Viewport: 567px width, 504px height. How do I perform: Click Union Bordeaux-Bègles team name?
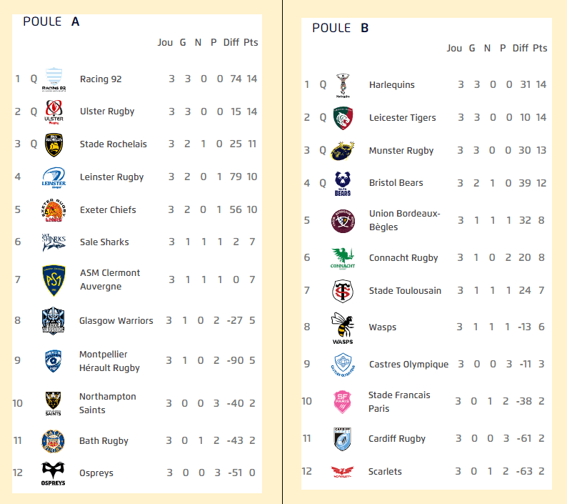[404, 220]
